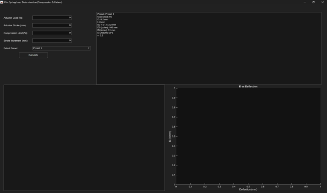Click into the Compression Limit (%) field
Viewport: 327px width, 193px height.
[x=52, y=33]
